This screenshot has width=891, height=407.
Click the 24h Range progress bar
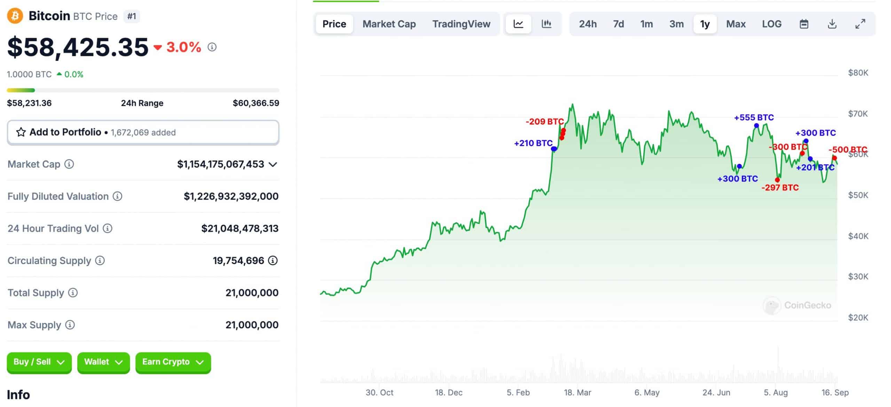(x=143, y=90)
